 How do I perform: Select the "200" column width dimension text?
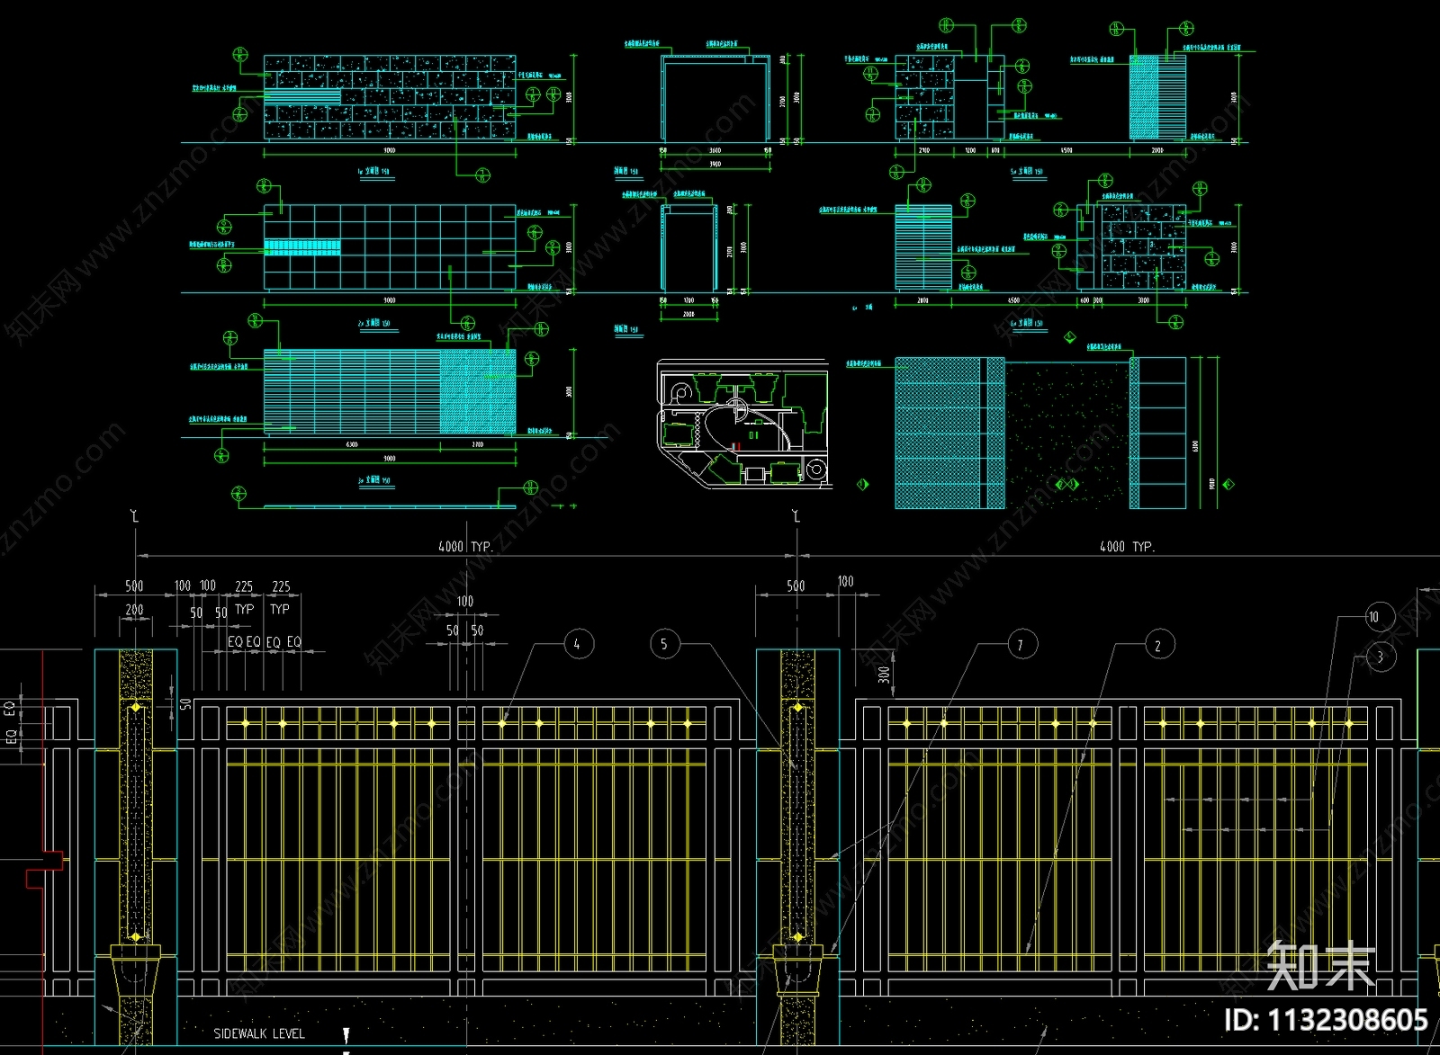(134, 610)
